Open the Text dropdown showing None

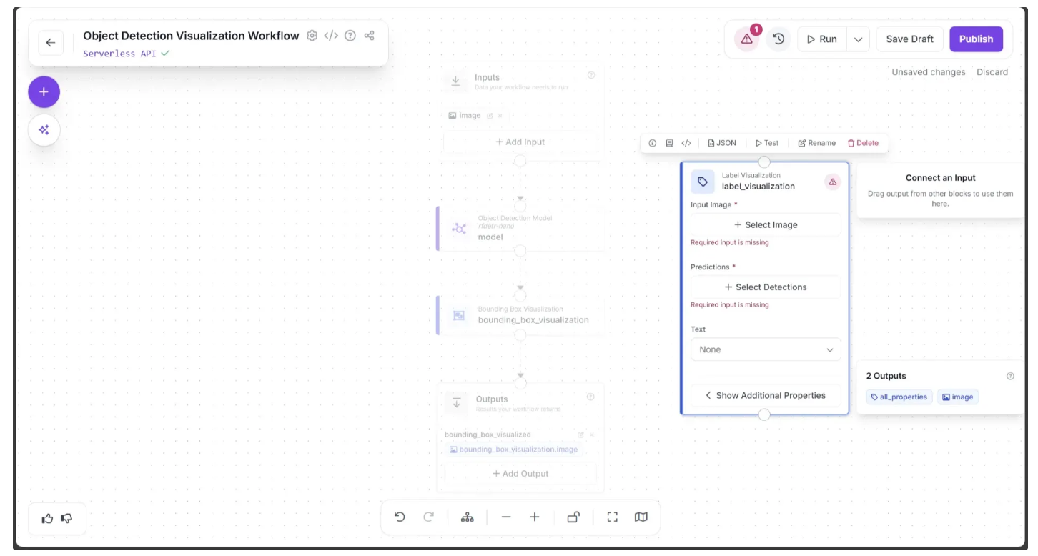[x=766, y=350]
